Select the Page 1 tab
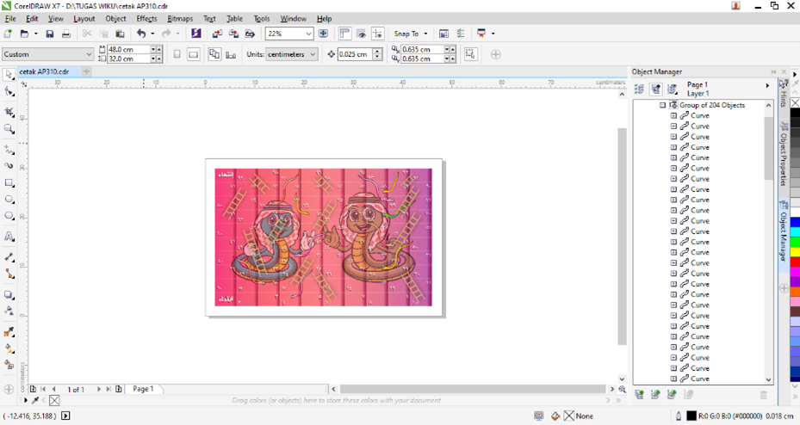The image size is (800, 425). click(143, 389)
